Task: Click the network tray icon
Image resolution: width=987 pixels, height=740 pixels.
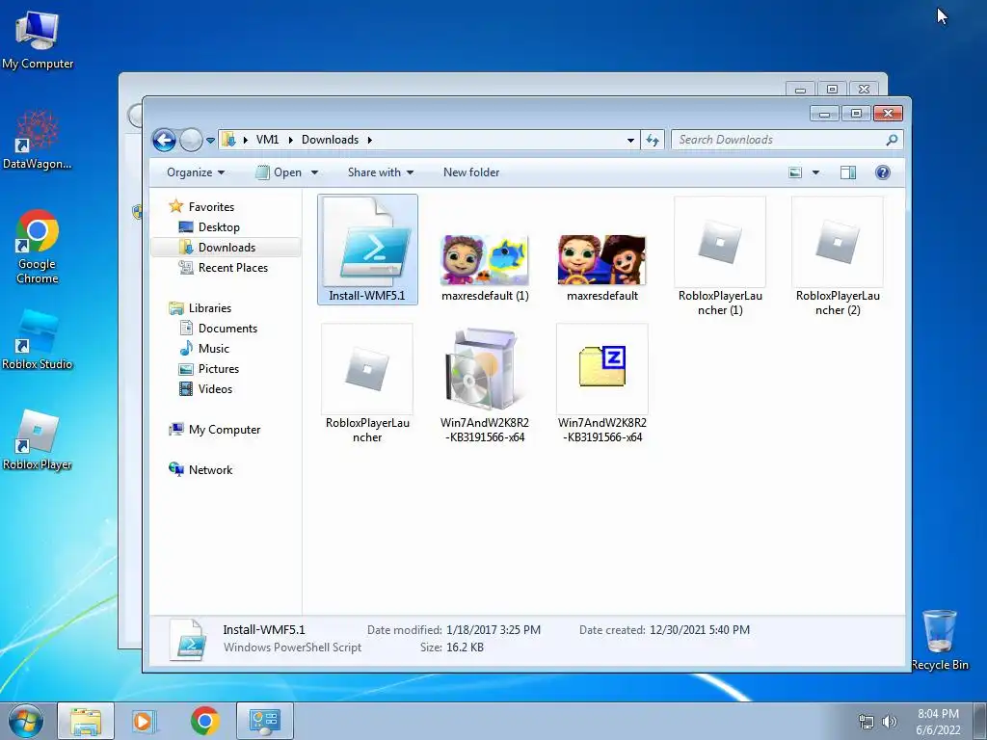Action: pyautogui.click(x=867, y=722)
